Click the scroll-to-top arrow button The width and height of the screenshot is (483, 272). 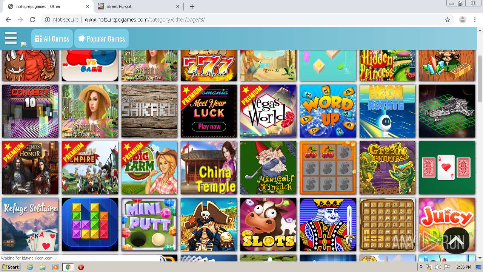pyautogui.click(x=456, y=241)
